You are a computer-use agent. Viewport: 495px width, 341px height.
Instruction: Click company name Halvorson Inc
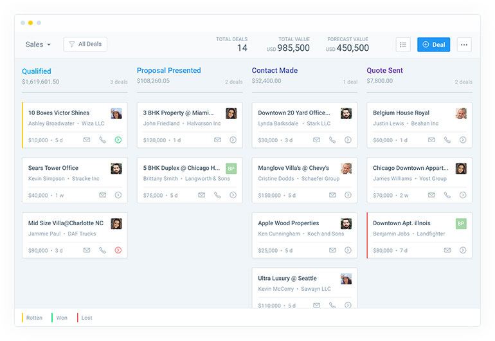click(204, 124)
